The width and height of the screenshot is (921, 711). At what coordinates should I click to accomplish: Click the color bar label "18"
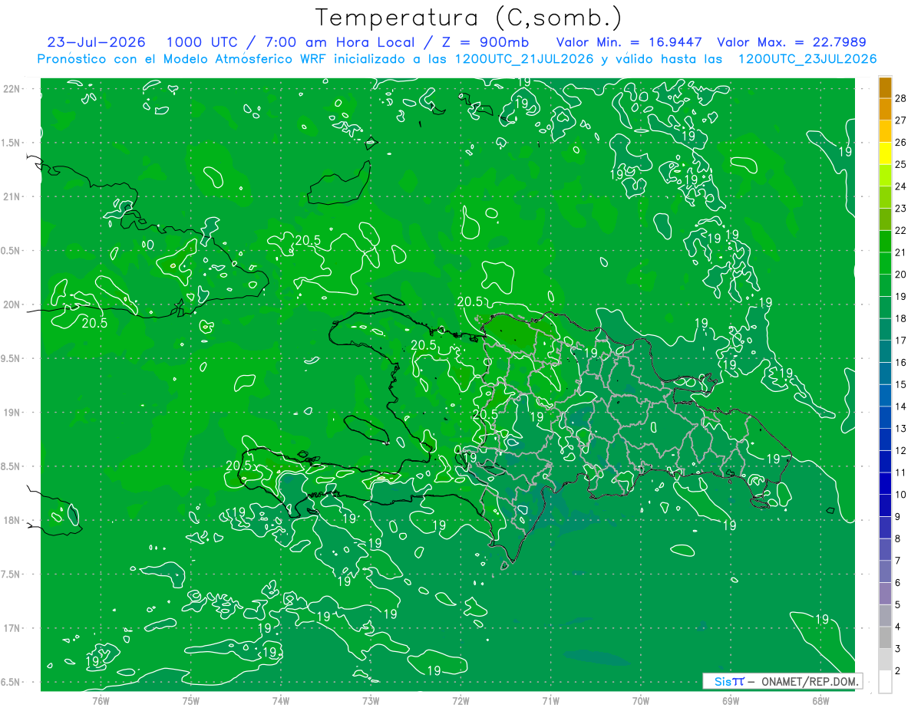point(901,318)
